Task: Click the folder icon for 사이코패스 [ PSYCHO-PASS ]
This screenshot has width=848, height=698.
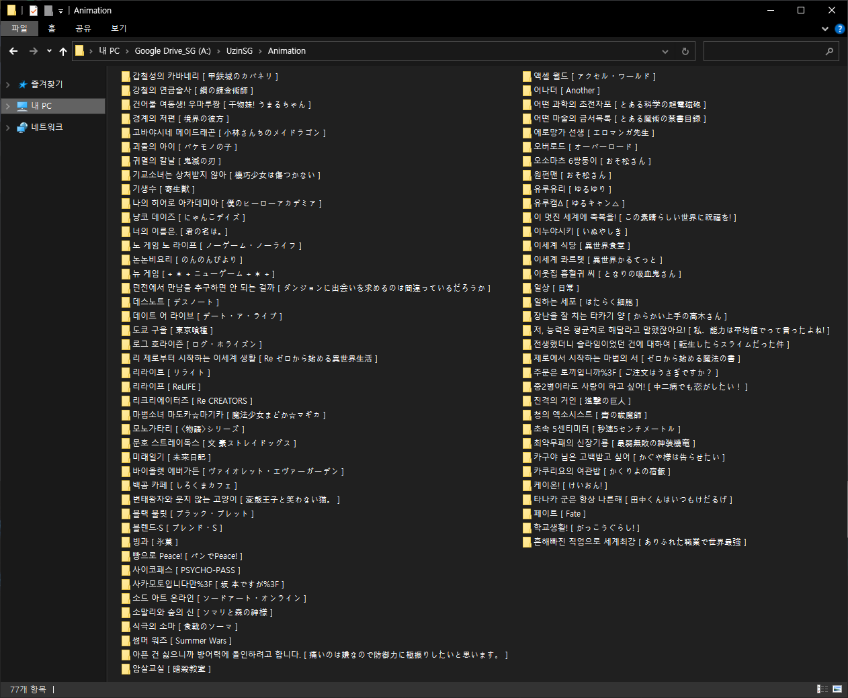Action: (126, 570)
